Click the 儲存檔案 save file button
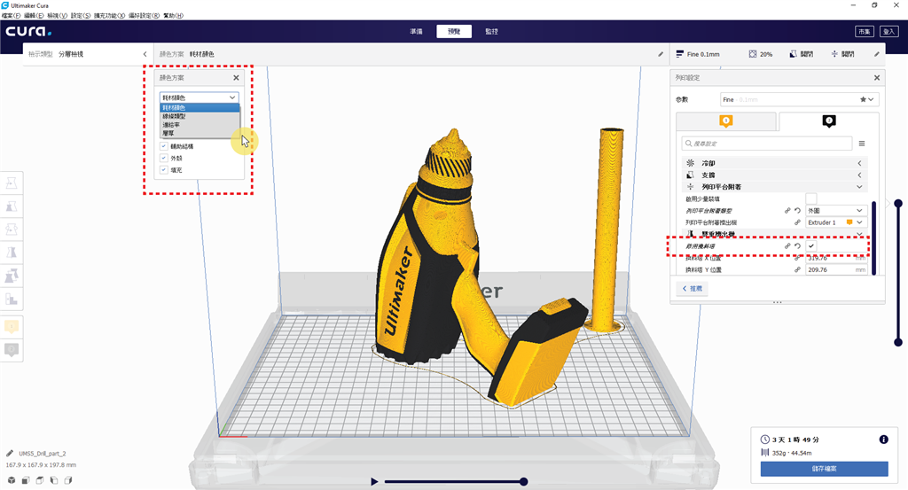Viewport: 908px width, 490px height. coord(824,469)
